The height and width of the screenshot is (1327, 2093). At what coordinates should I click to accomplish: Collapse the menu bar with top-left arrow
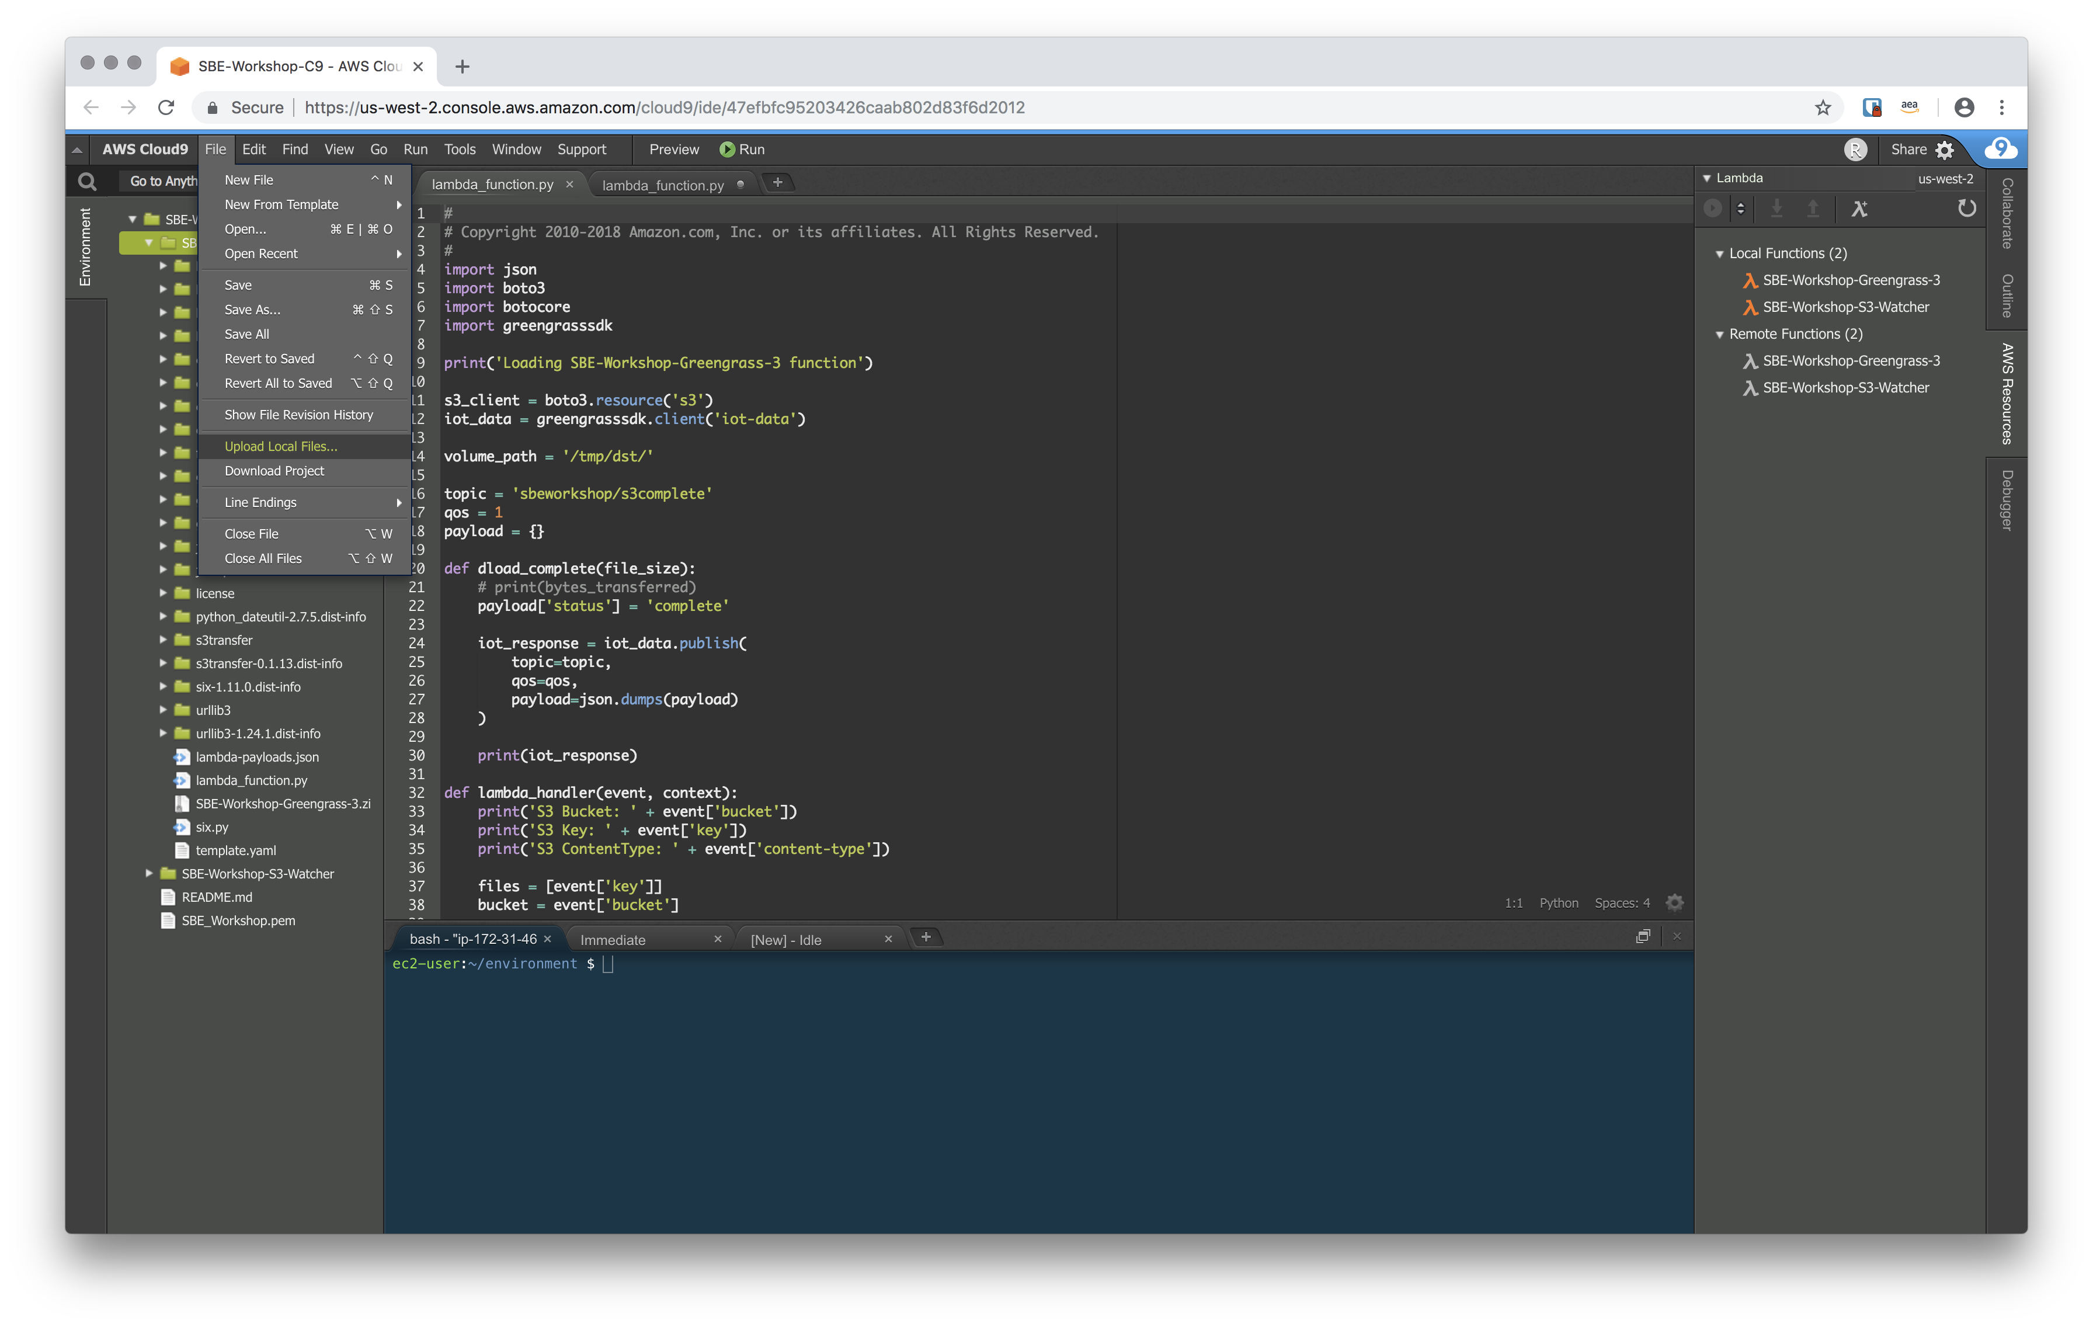click(77, 150)
